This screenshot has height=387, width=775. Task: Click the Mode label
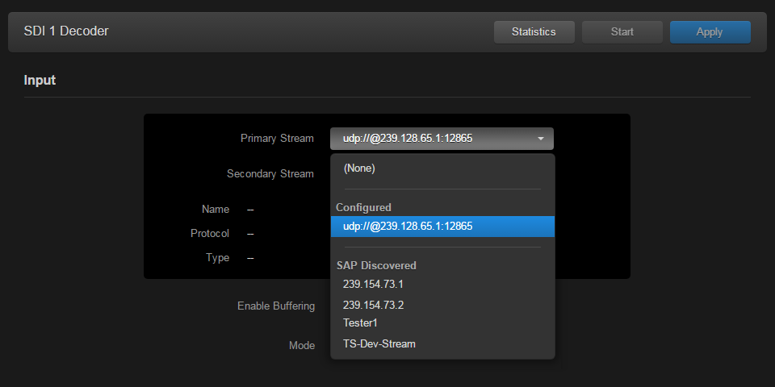[x=301, y=345]
